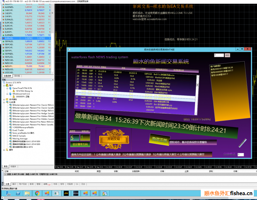Image resolution: width=257 pixels, height=200 pixels.
Task: Collapse the WholeLearned-Live tree node
Action: (7, 94)
